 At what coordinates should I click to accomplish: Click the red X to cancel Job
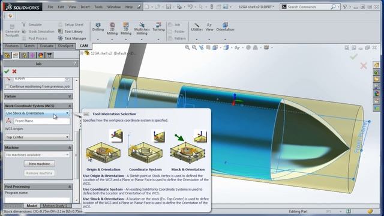tap(14, 71)
